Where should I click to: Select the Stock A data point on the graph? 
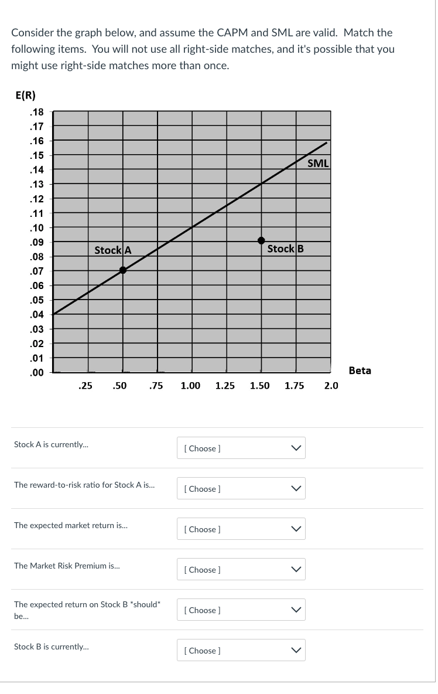tap(123, 271)
